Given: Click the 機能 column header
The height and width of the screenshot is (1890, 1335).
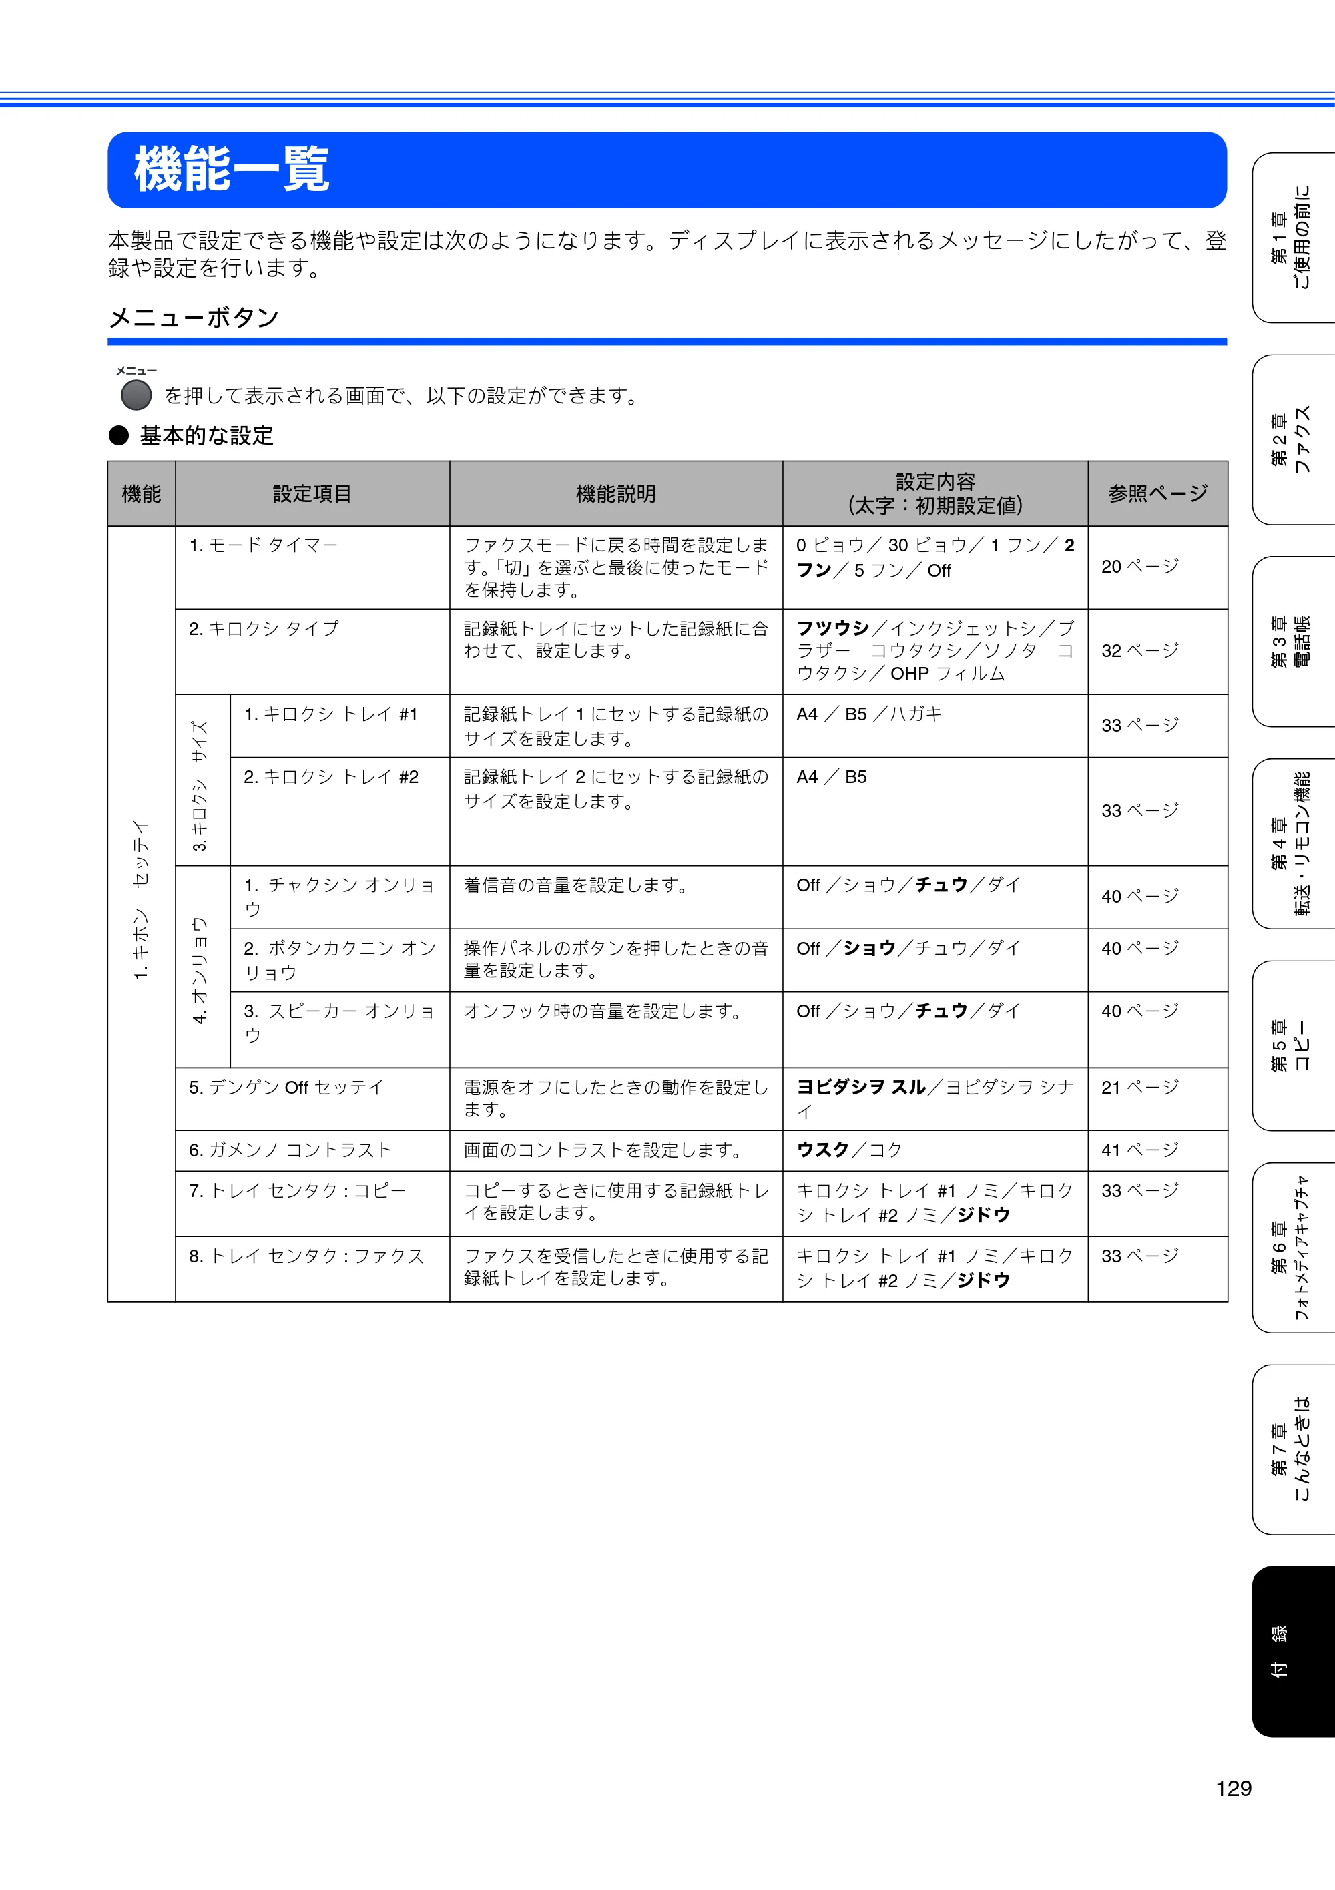Looking at the screenshot, I should click(142, 494).
